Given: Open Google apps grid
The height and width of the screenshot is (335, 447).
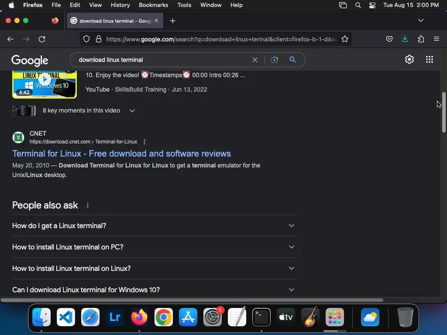Looking at the screenshot, I should coord(430,59).
